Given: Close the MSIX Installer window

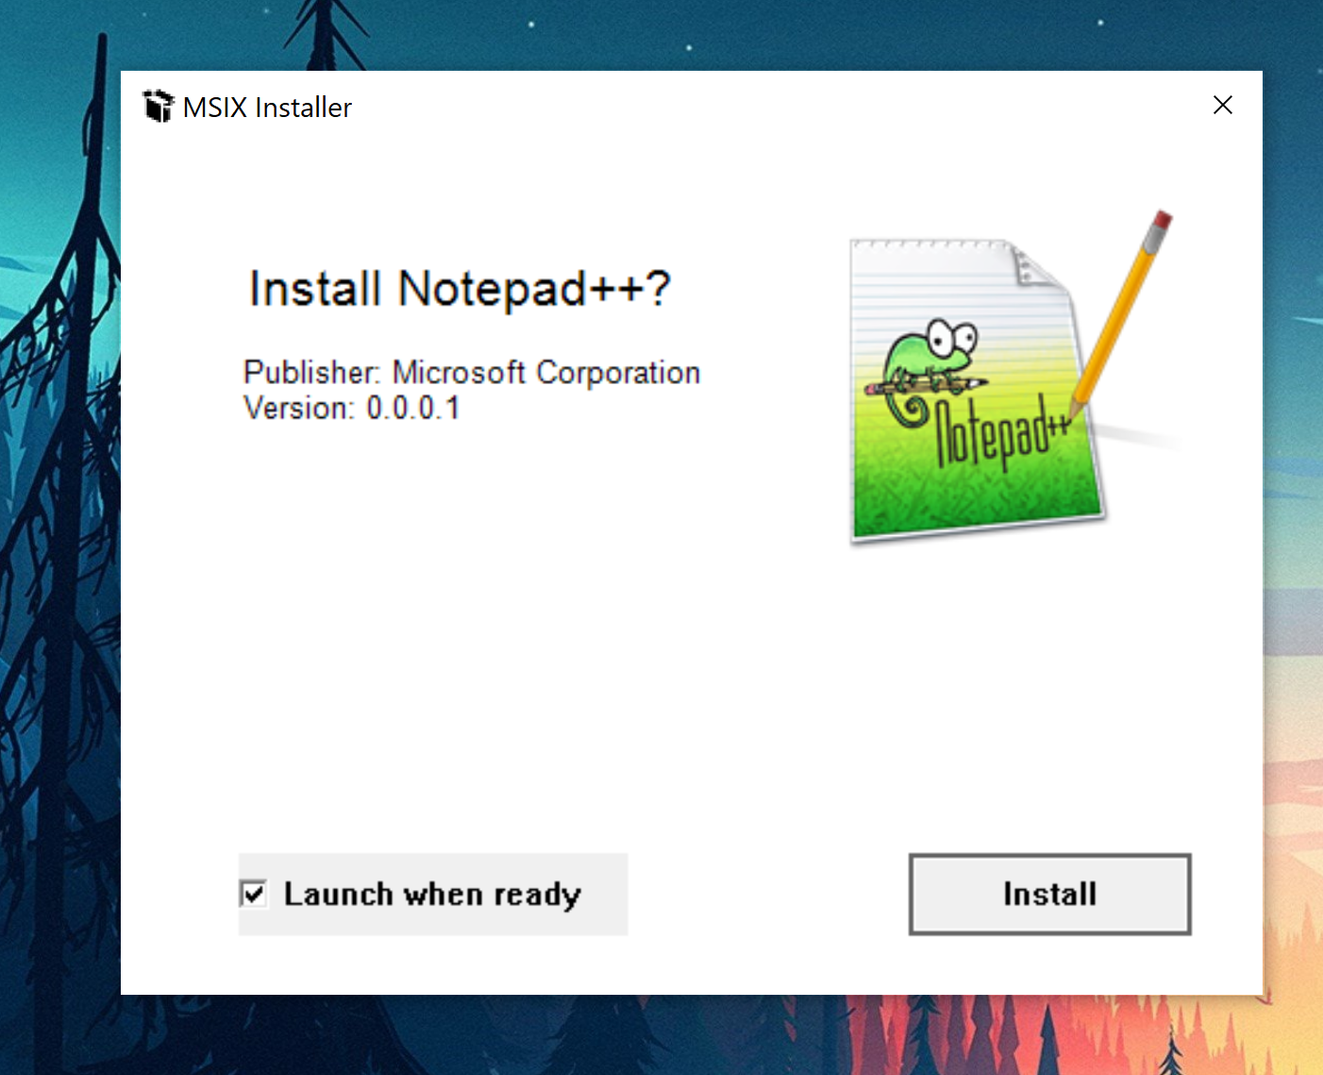Looking at the screenshot, I should [x=1222, y=105].
